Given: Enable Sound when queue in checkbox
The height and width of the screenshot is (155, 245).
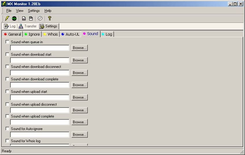Looking at the screenshot, I should [8, 42].
